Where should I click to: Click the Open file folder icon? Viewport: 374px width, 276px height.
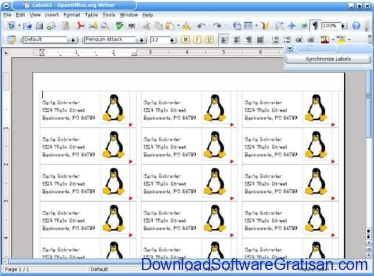point(28,26)
